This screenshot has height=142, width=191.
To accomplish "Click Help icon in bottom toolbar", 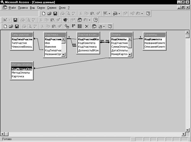I will (110, 27).
